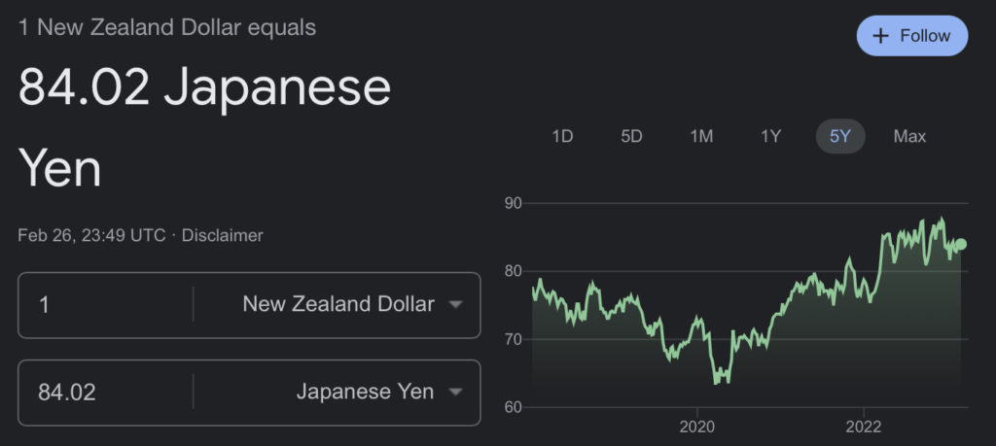This screenshot has width=996, height=446.
Task: Click the arrow beside Japanese Yen
Action: tap(455, 394)
